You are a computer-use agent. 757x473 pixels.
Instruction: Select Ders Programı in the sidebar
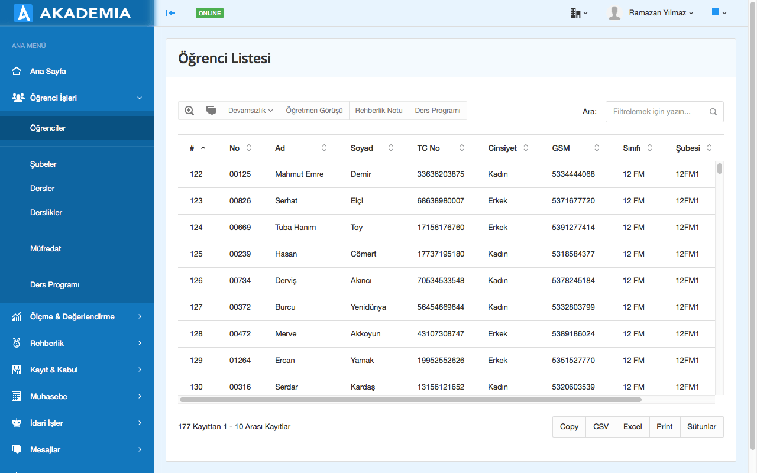click(54, 285)
